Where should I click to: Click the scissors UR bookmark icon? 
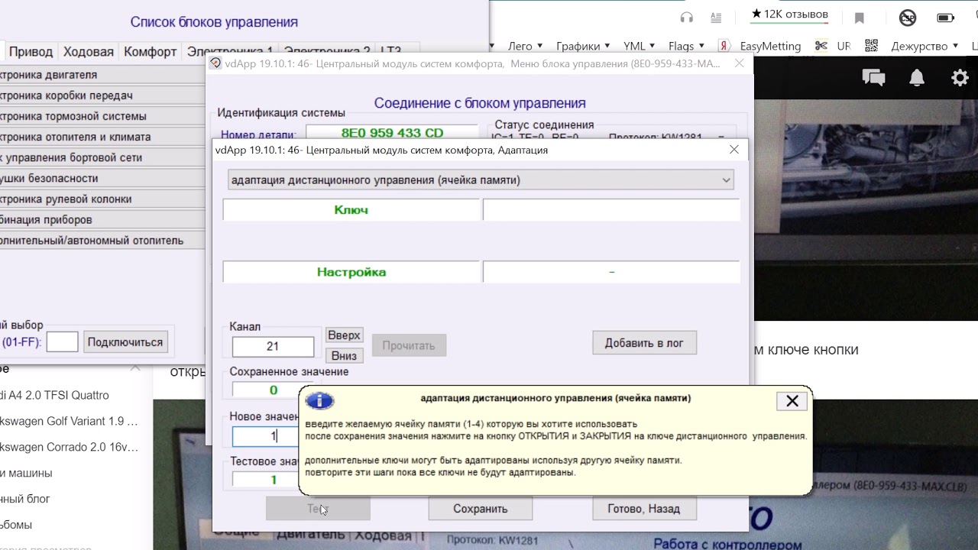[821, 46]
